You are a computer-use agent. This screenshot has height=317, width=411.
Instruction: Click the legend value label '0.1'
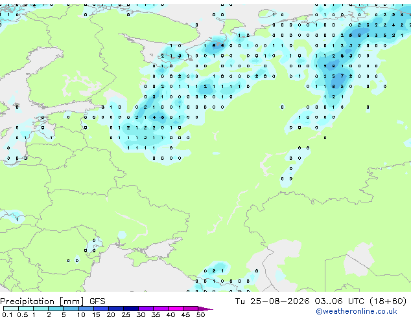pyautogui.click(x=7, y=314)
